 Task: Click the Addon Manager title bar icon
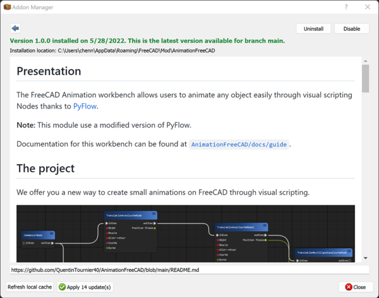7,7
